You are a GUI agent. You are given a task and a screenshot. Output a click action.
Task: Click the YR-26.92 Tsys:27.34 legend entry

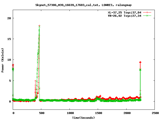[124, 16]
